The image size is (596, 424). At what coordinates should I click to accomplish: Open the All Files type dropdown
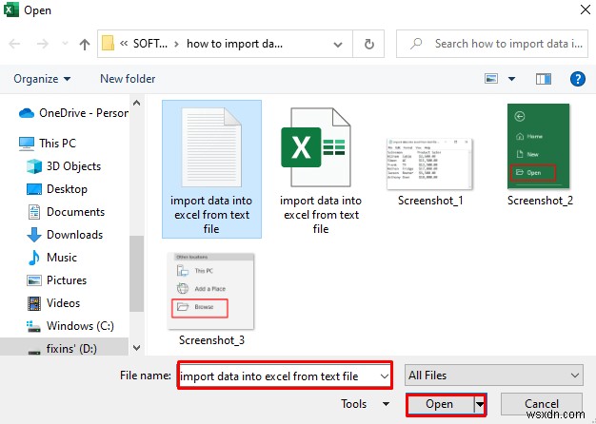point(494,376)
